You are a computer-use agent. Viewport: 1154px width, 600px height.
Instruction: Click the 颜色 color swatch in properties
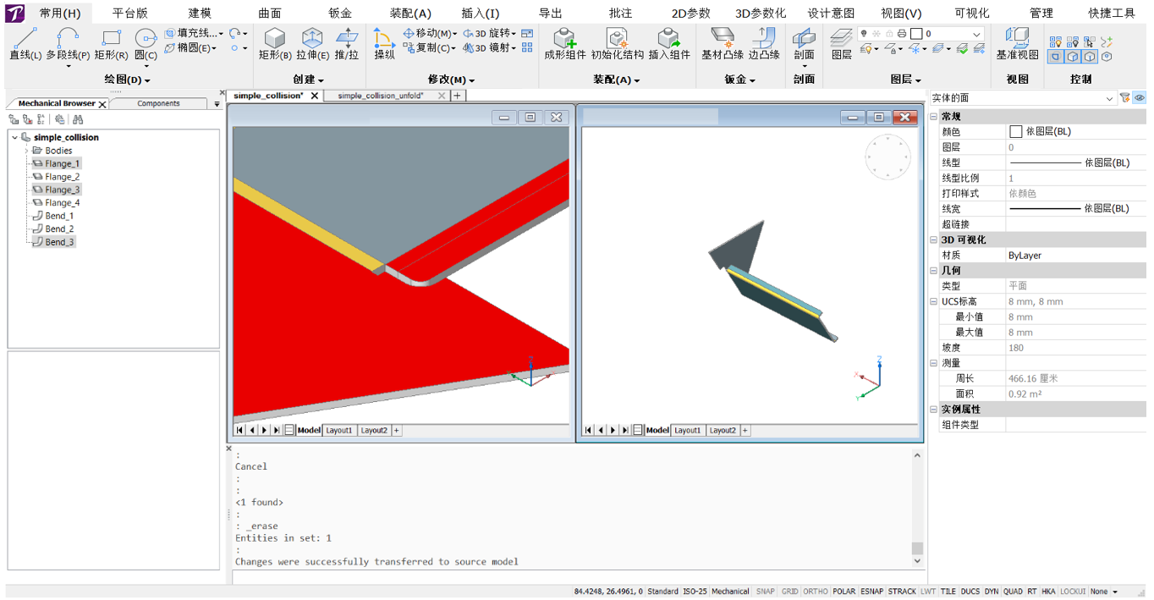1016,131
